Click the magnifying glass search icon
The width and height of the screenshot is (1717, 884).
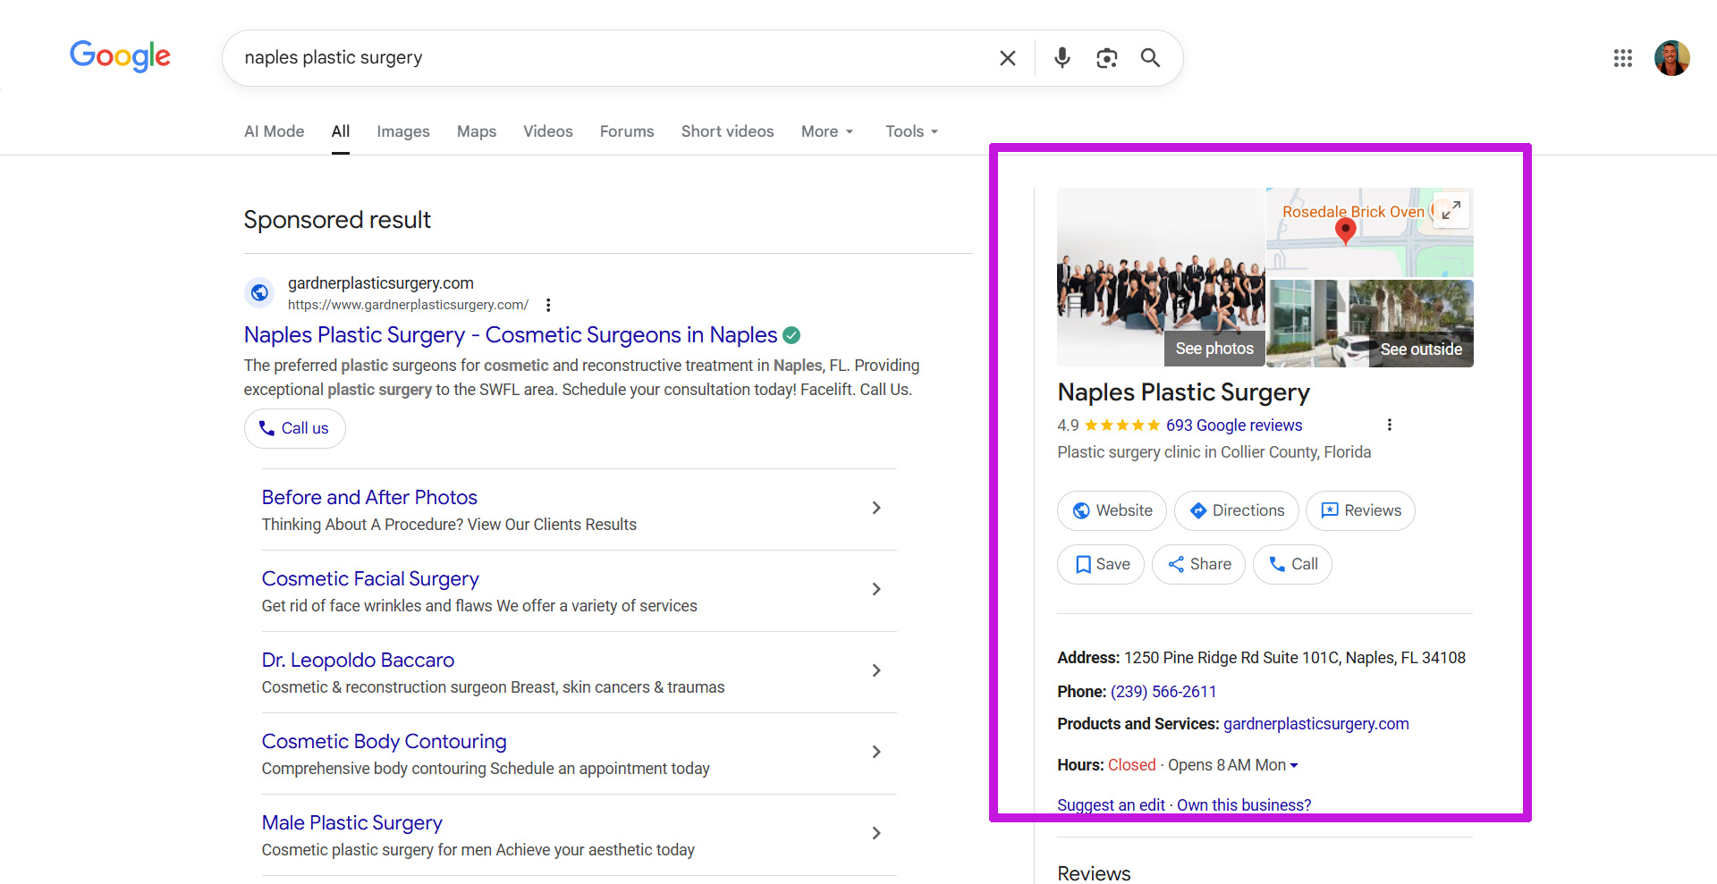(x=1150, y=58)
